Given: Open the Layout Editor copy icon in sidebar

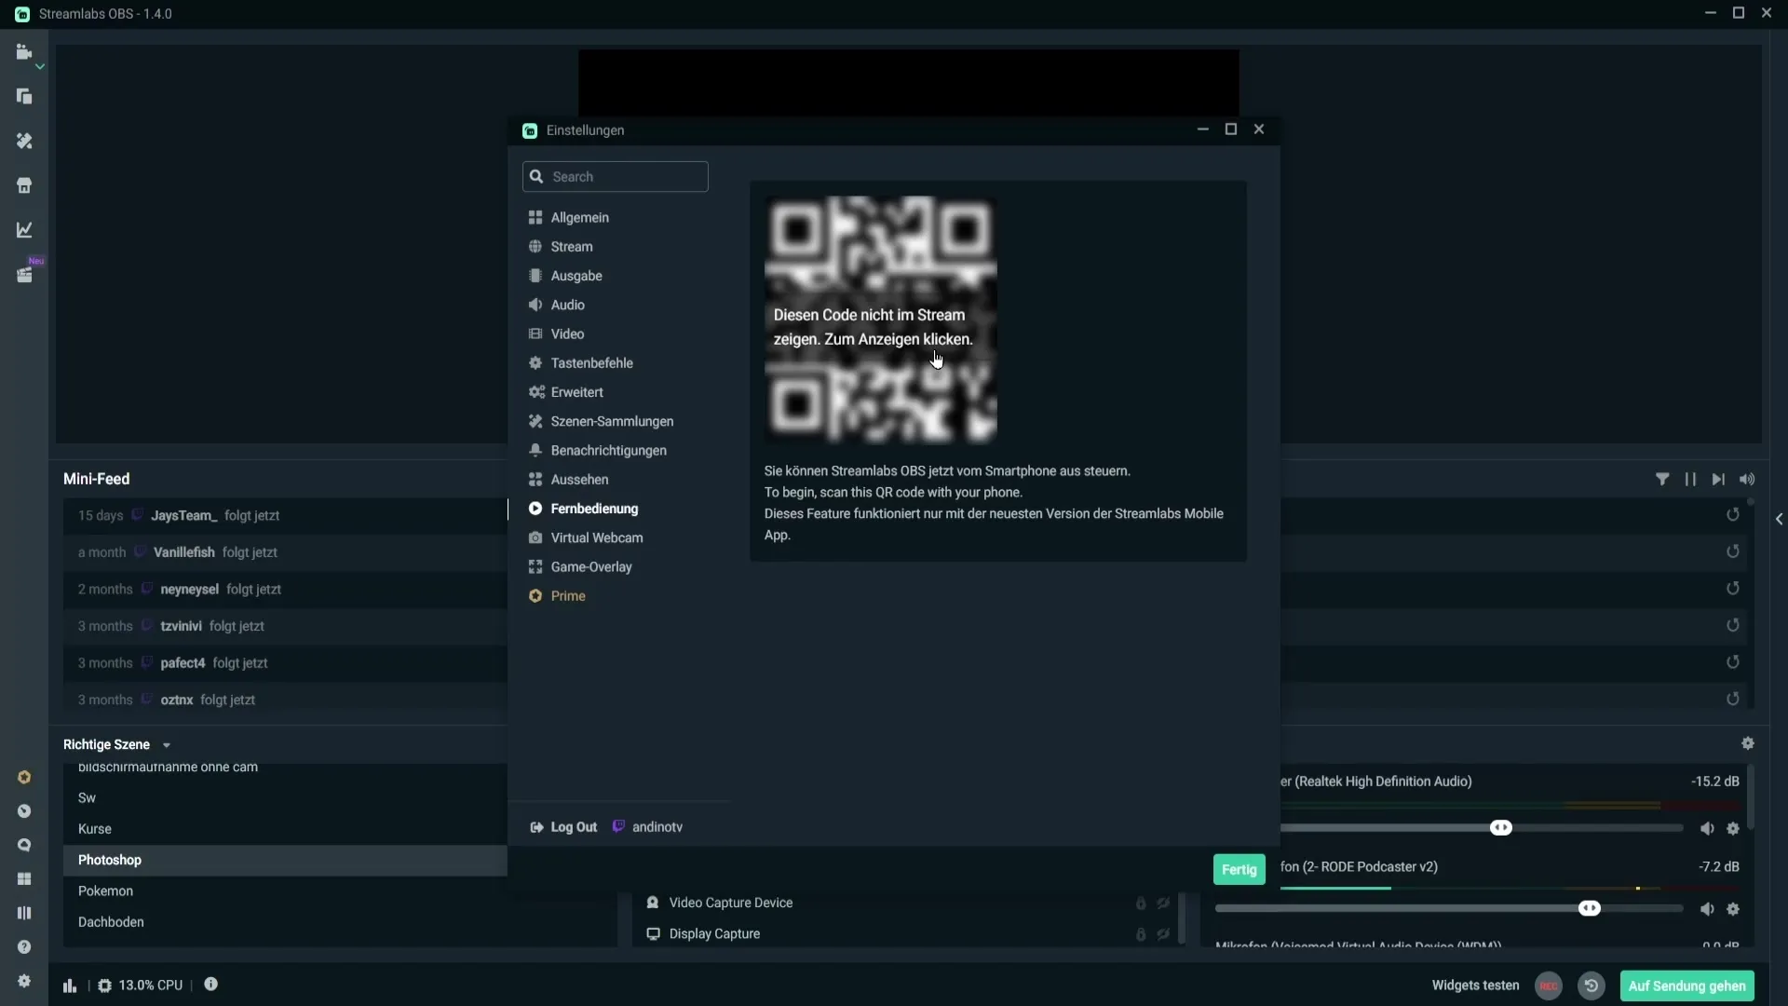Looking at the screenshot, I should (24, 97).
